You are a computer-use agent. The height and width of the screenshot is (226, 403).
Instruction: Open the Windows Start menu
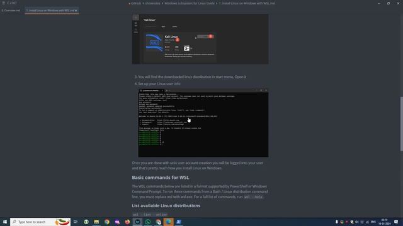tap(5, 222)
